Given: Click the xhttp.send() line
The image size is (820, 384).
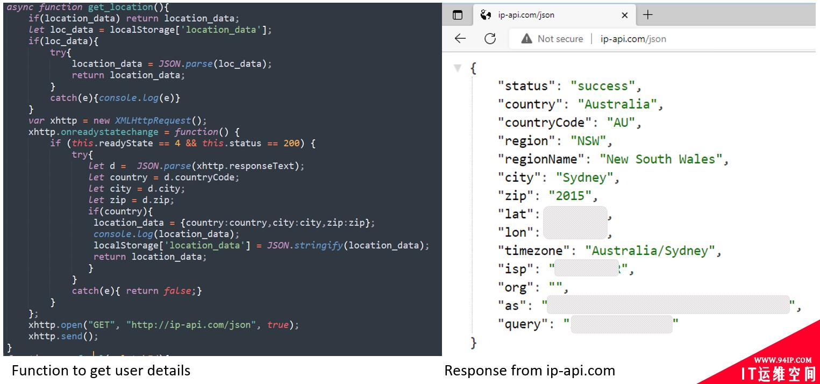Looking at the screenshot, I should tap(63, 336).
